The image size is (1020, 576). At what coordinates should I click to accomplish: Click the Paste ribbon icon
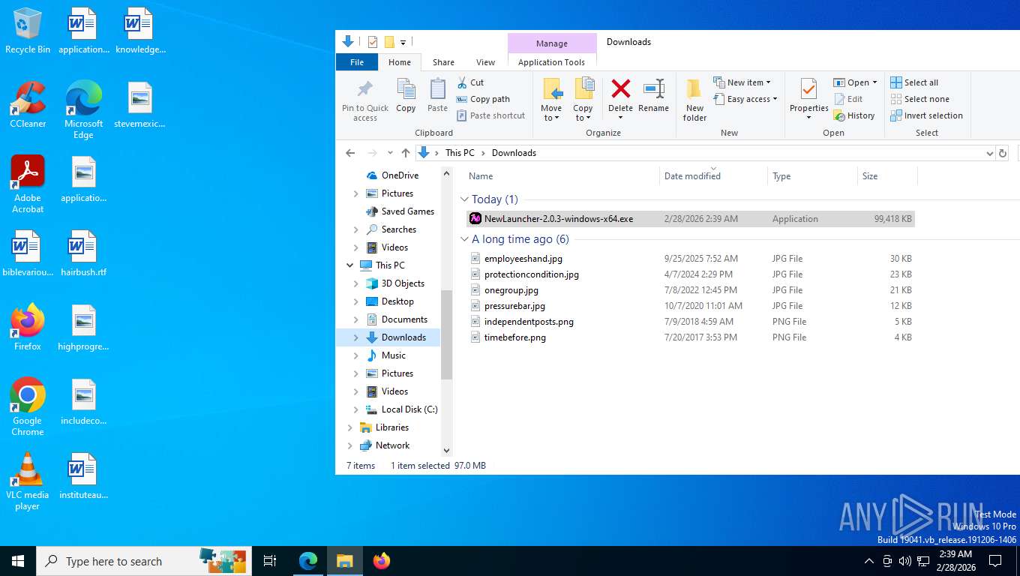click(437, 95)
